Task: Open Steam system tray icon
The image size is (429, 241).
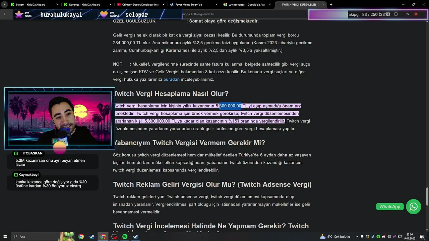Action: pos(373,237)
